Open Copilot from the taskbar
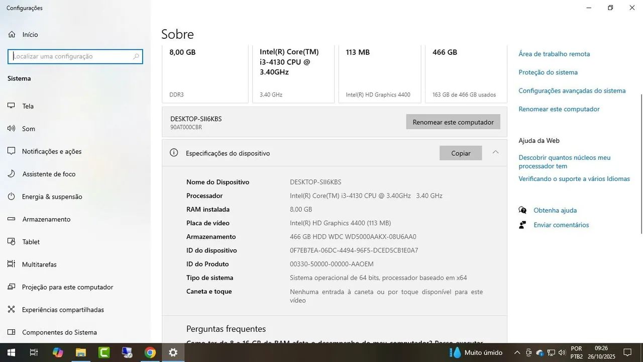The height and width of the screenshot is (362, 643). click(58, 352)
